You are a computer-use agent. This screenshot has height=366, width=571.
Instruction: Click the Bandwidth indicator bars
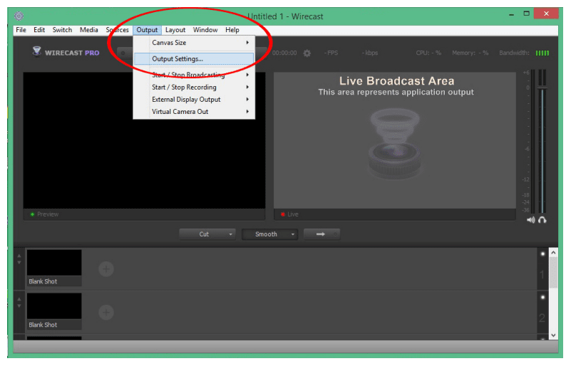tap(542, 53)
